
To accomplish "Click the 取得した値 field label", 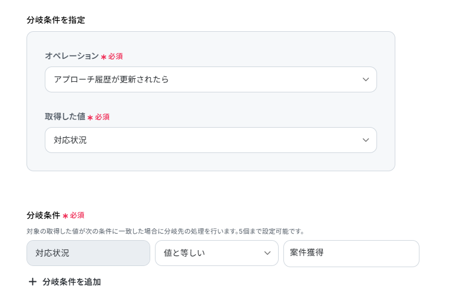I will click(x=65, y=117).
